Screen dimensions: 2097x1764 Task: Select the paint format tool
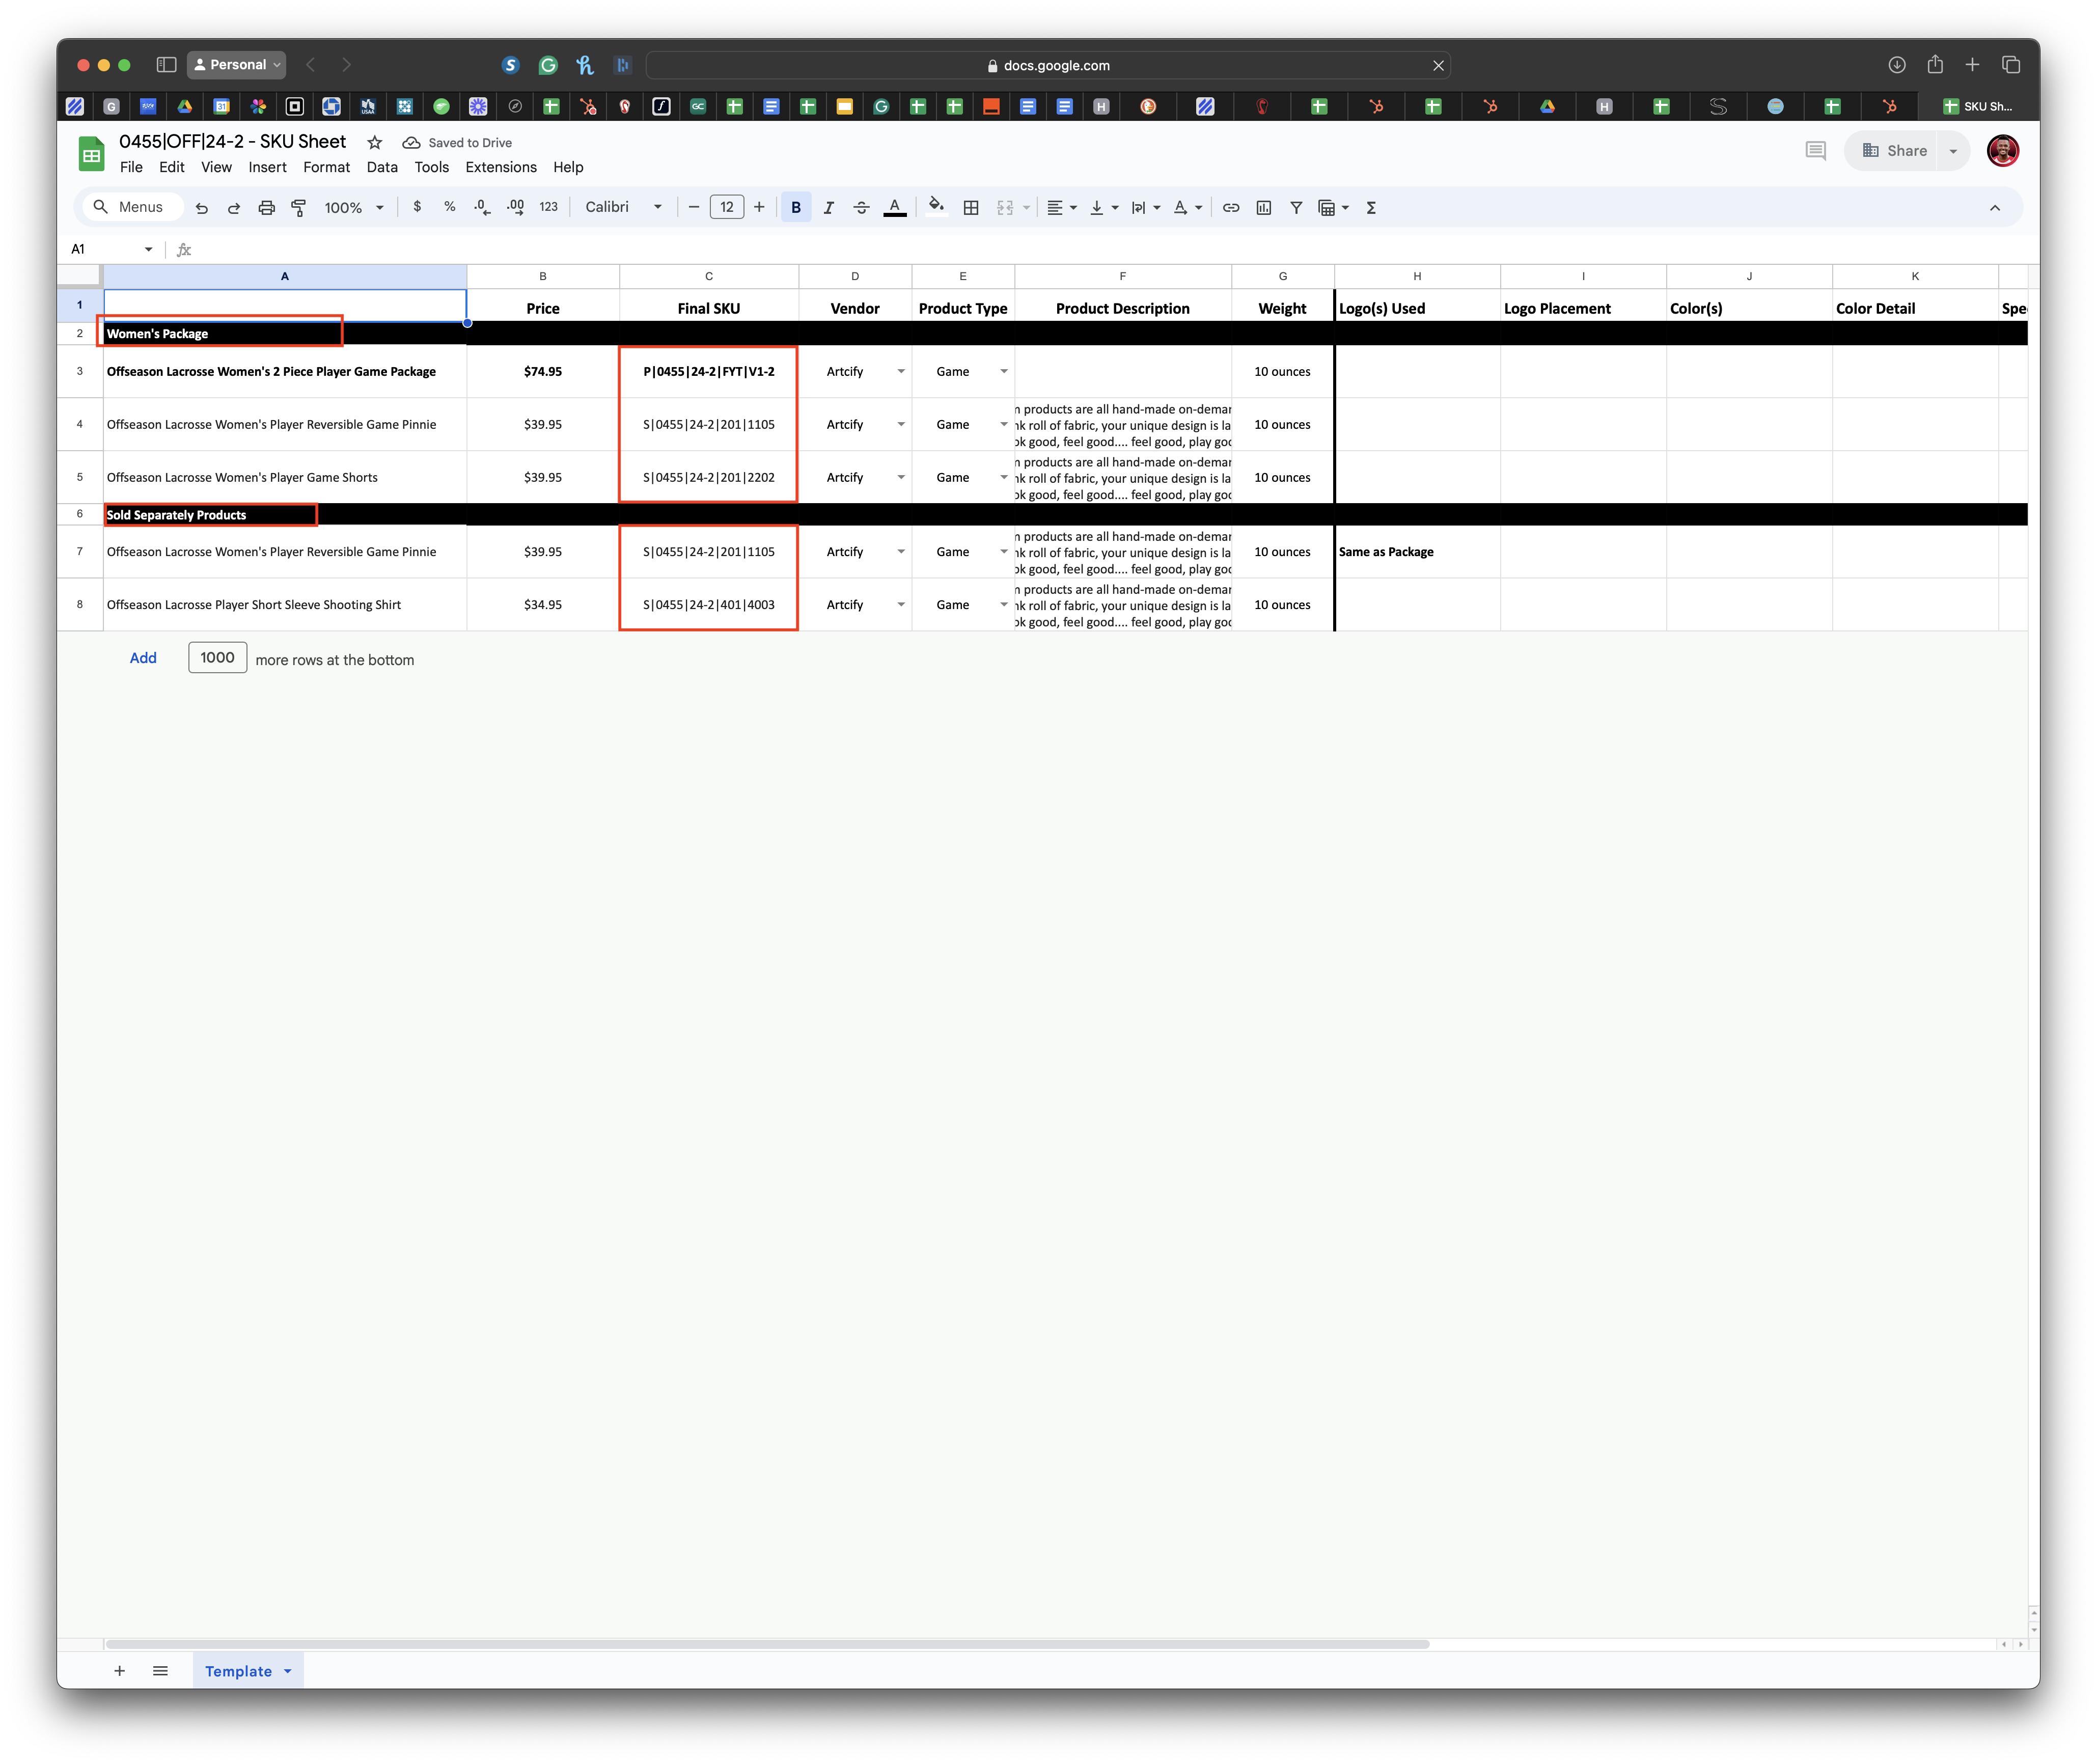(298, 208)
